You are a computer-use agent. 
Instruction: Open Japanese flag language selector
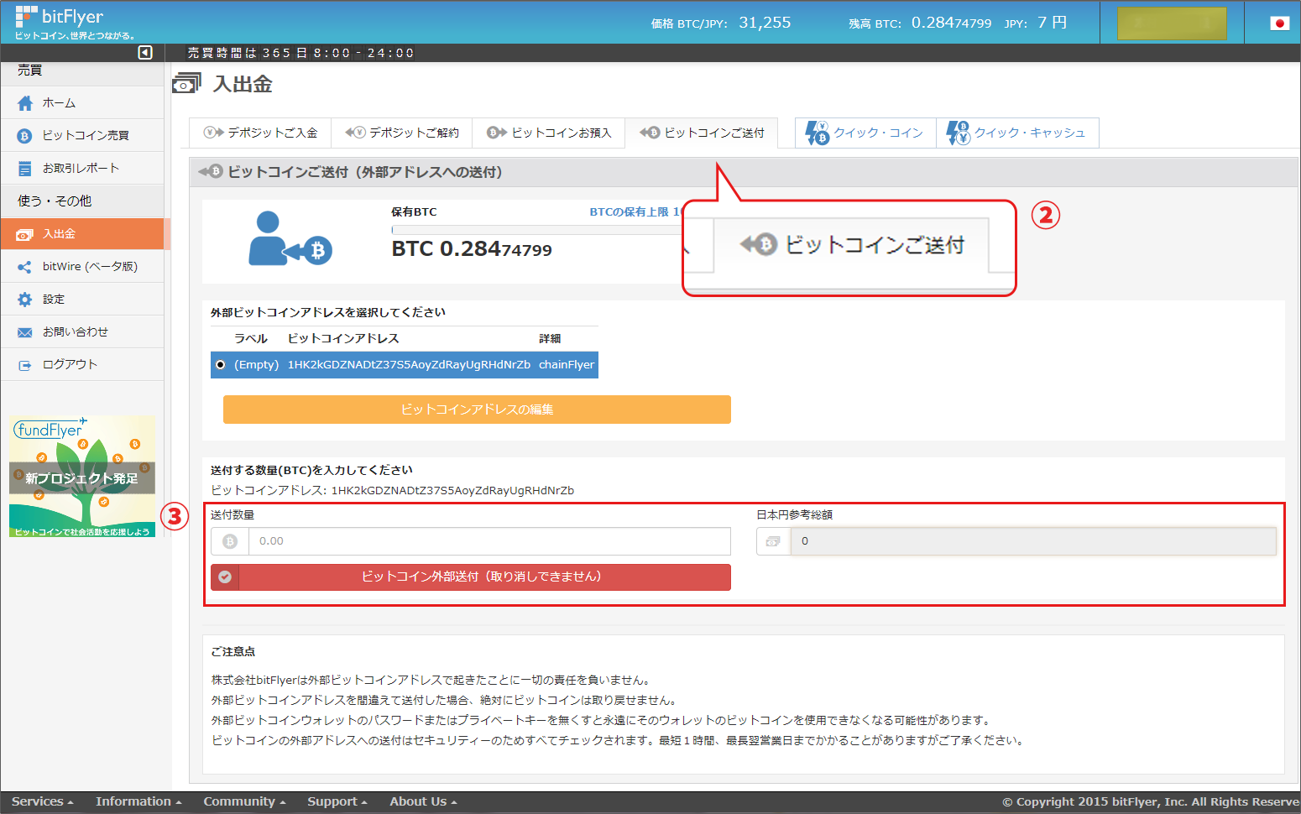tap(1279, 23)
